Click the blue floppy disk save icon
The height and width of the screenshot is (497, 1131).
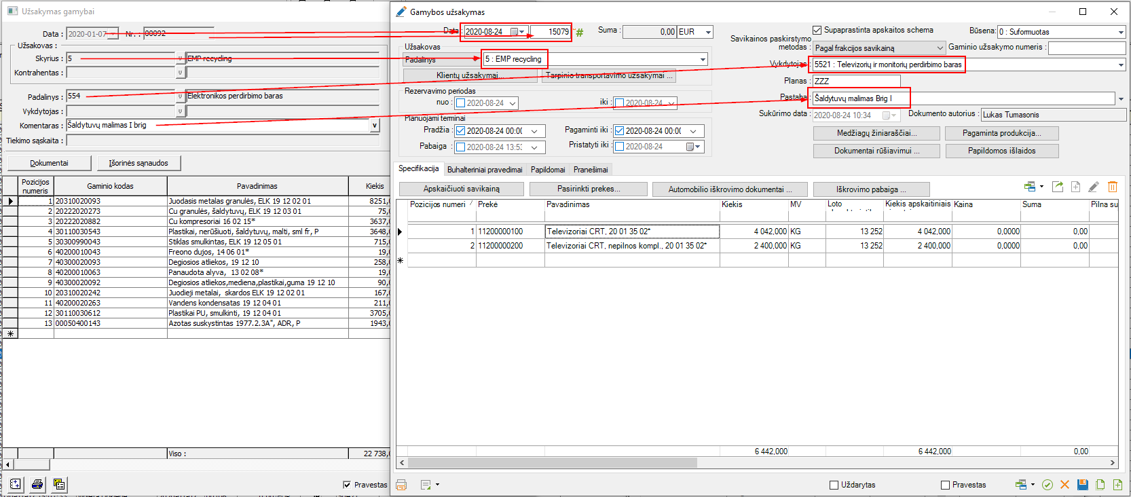pos(1083,485)
